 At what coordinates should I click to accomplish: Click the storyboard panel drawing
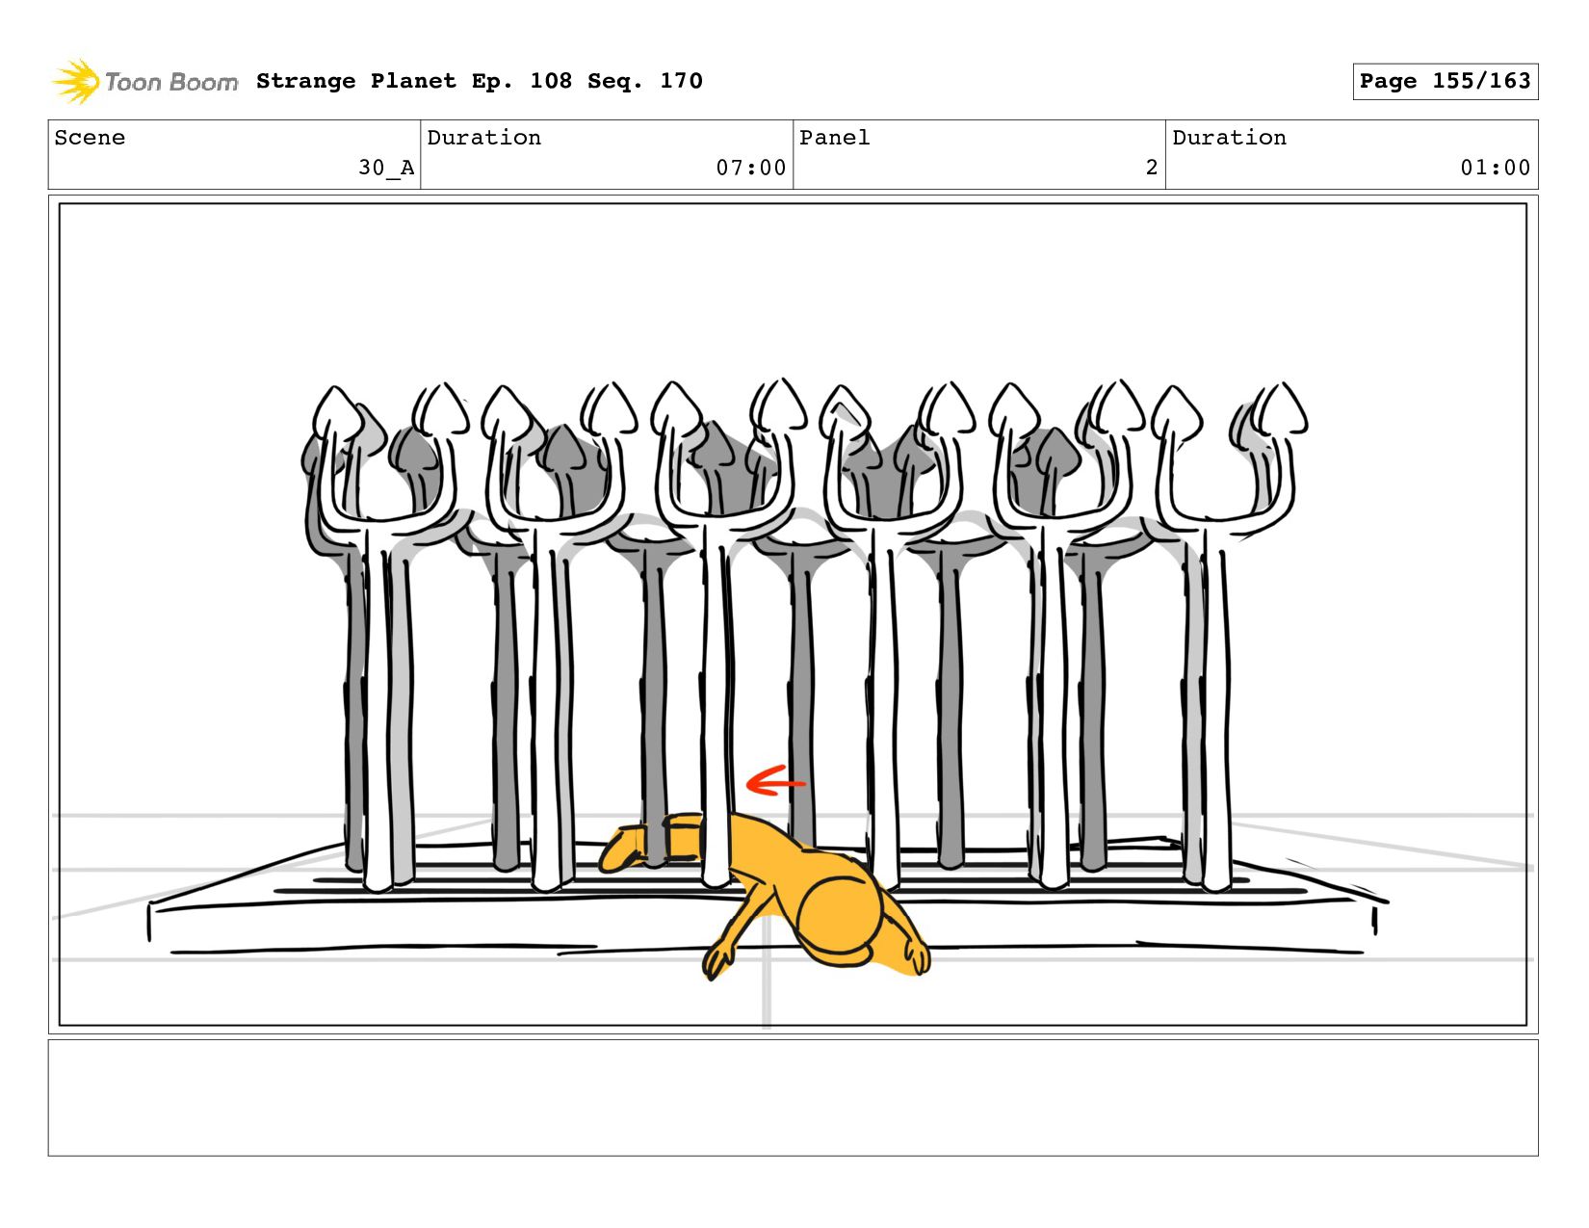click(x=793, y=614)
